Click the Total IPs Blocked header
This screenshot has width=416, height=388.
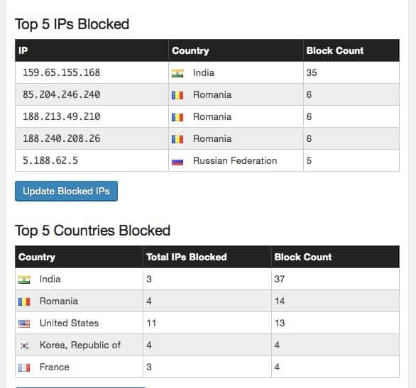click(187, 257)
